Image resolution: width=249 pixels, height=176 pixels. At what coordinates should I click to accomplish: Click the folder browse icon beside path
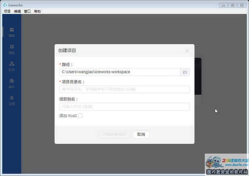tap(185, 72)
